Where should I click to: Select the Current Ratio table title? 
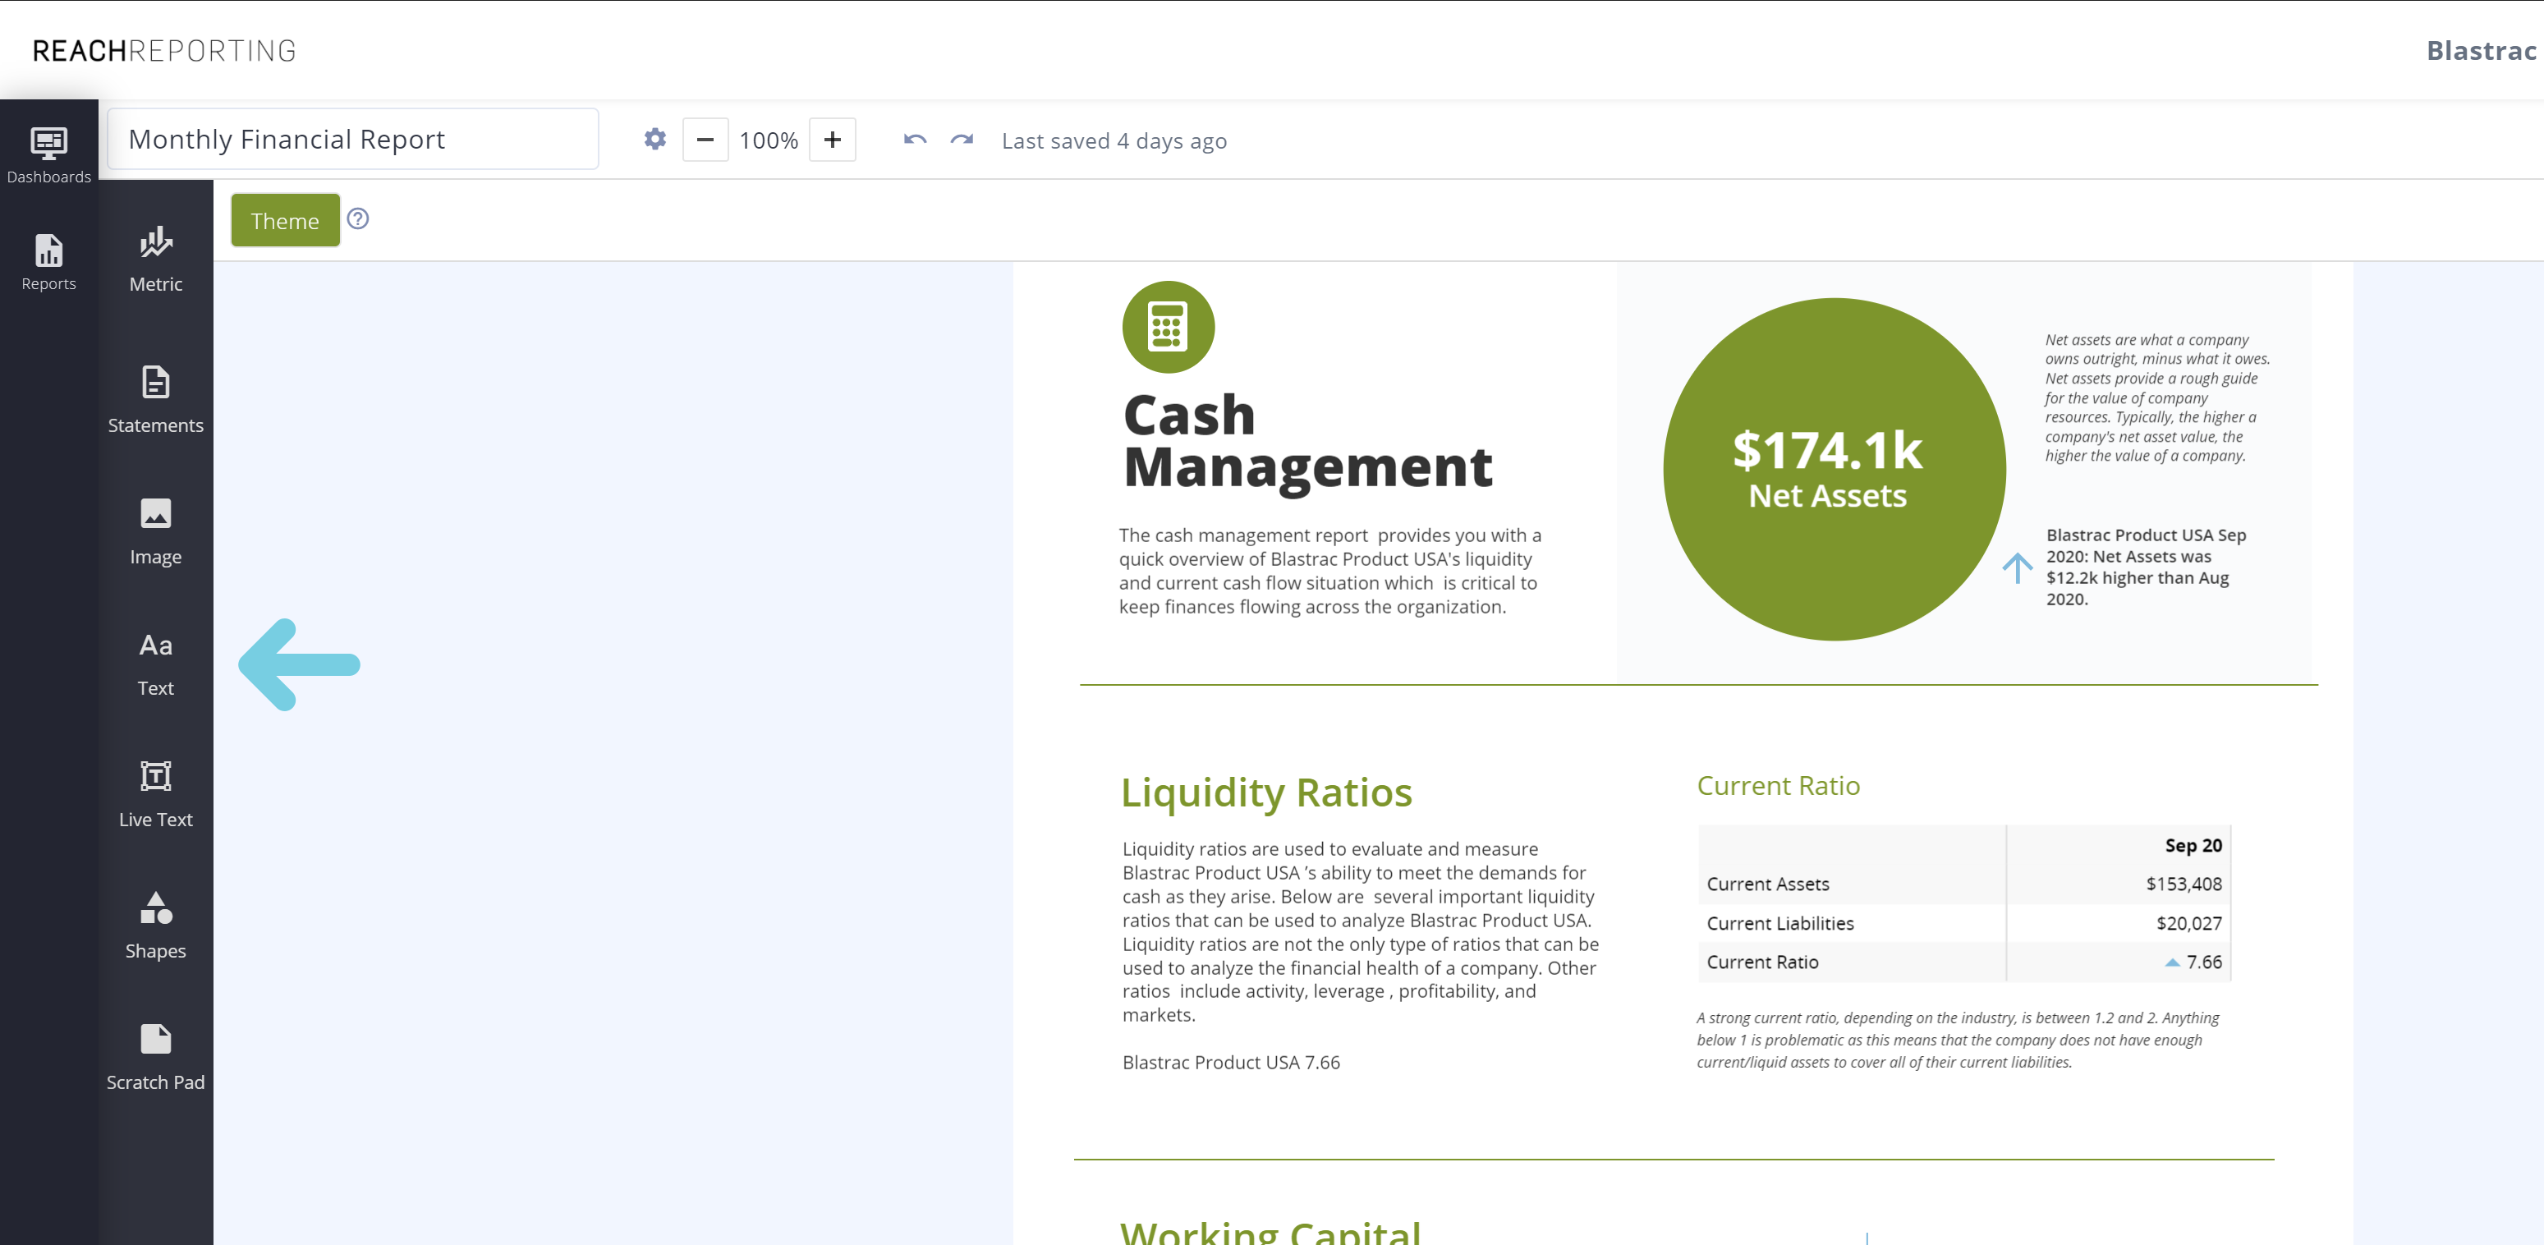pos(1778,786)
